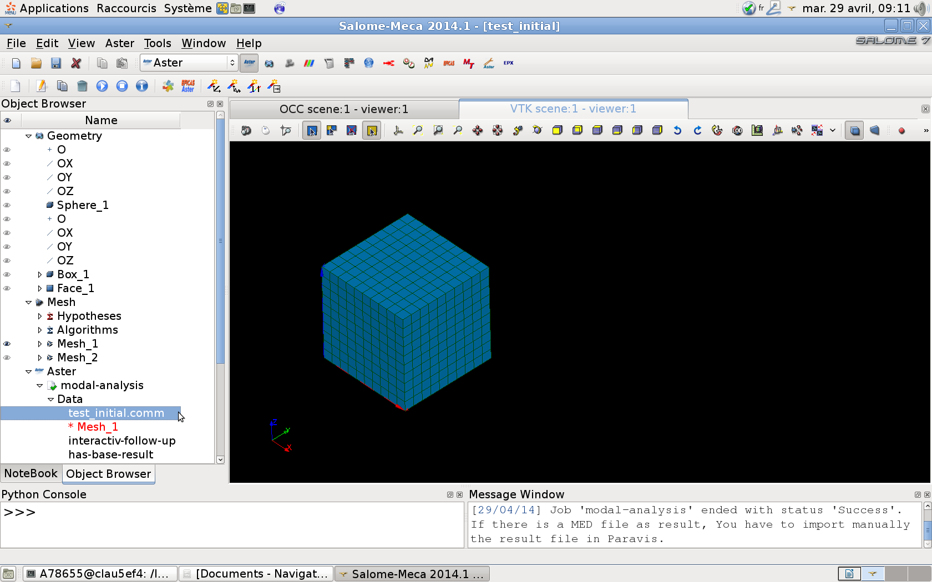Click the EPX module icon
Viewport: 932px width, 582px height.
pos(508,63)
